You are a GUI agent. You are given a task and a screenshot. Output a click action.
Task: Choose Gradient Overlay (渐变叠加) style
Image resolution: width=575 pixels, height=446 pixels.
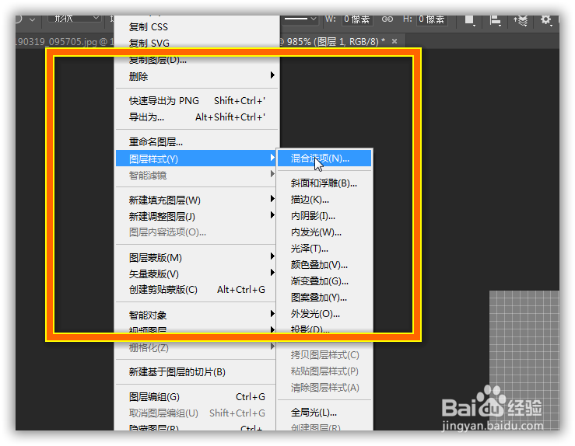tap(324, 281)
